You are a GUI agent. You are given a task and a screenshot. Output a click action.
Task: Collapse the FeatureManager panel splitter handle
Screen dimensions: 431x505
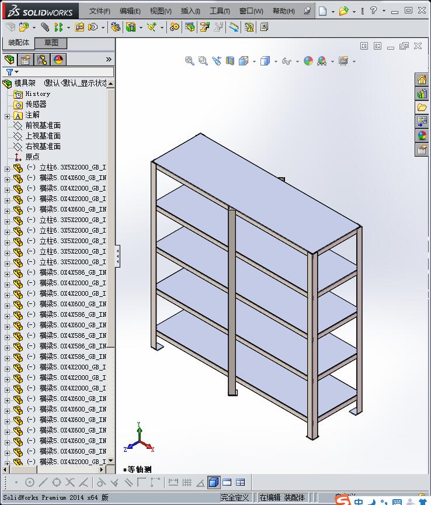click(x=118, y=256)
